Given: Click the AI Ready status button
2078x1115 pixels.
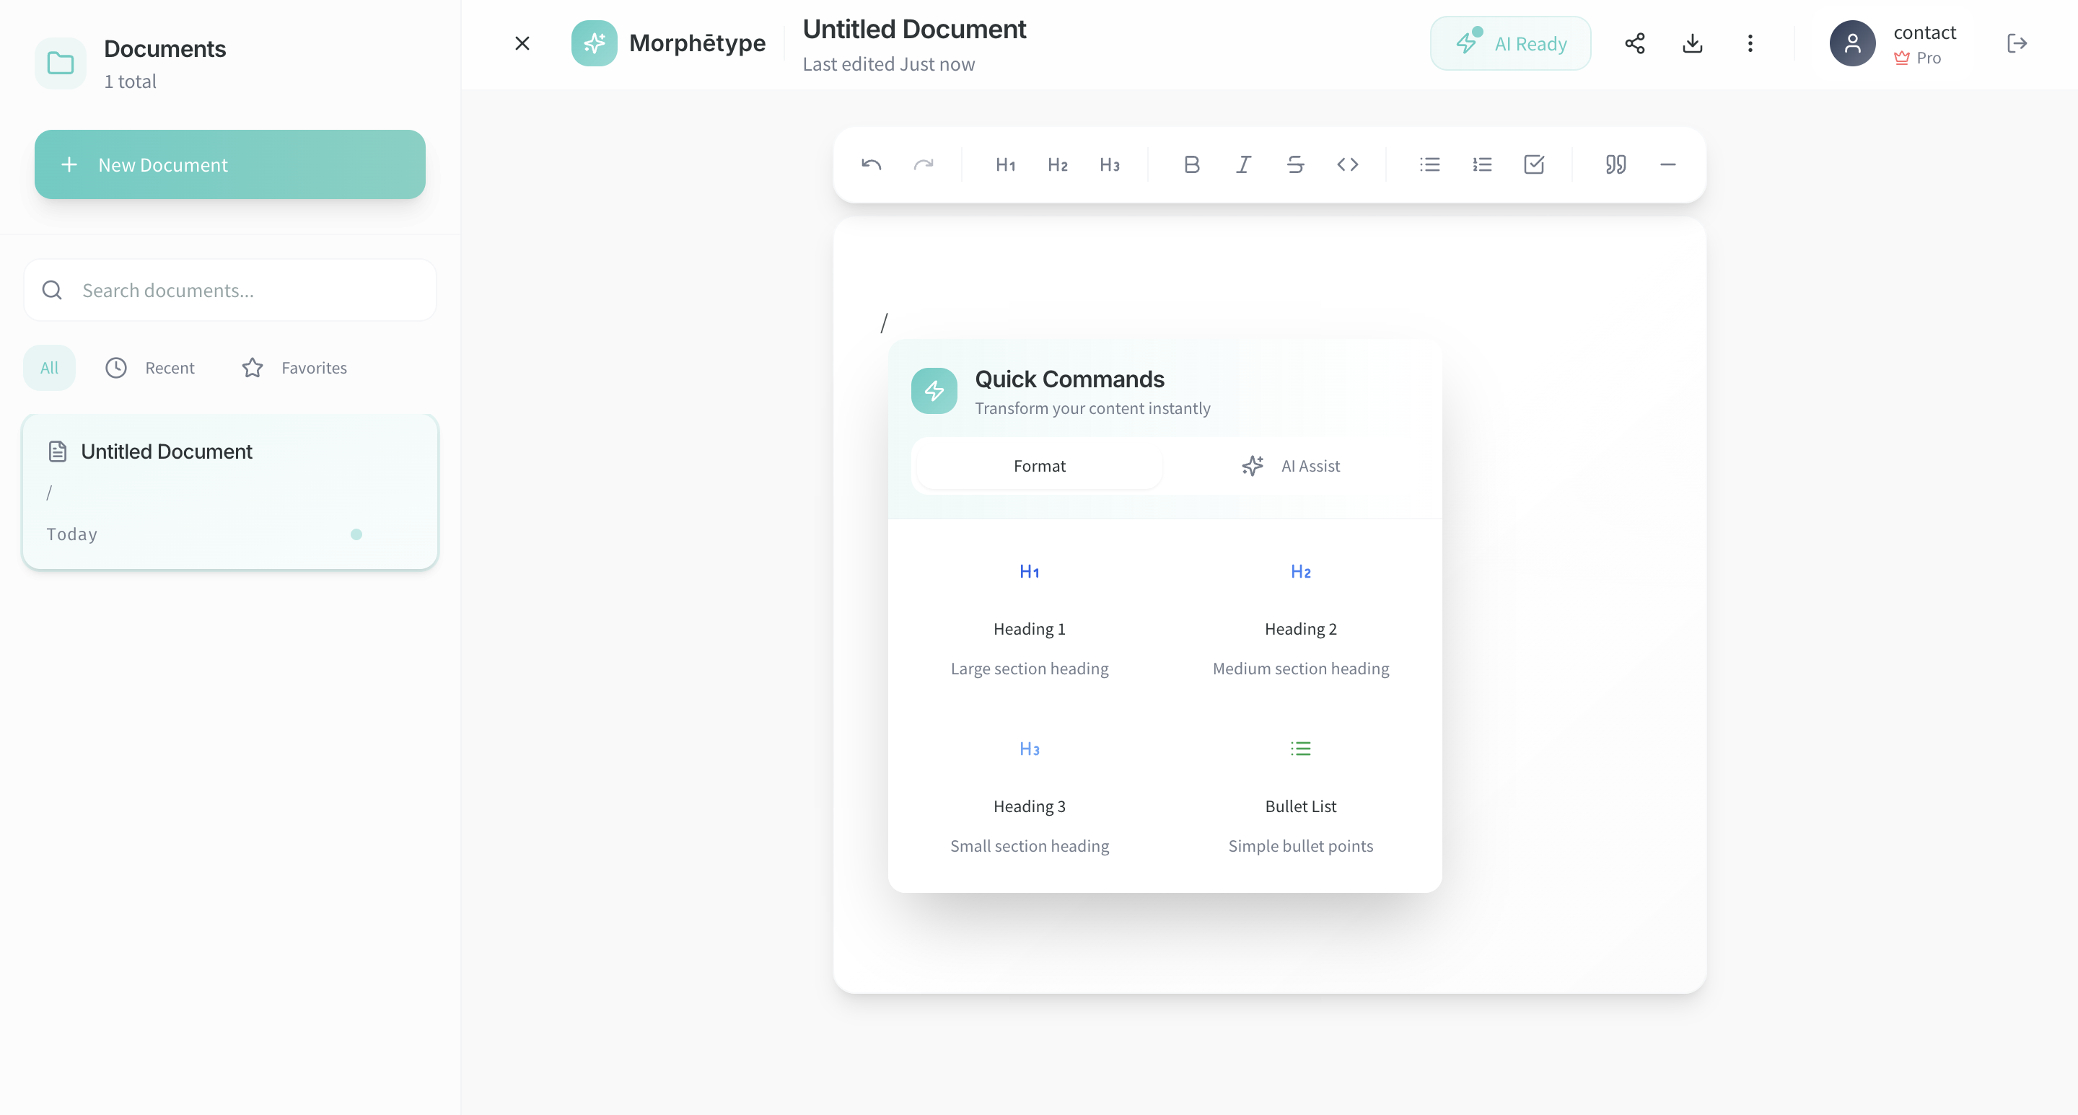Looking at the screenshot, I should point(1511,43).
